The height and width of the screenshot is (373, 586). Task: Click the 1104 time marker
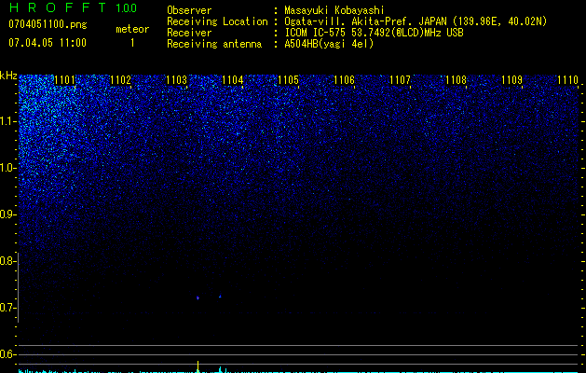(233, 80)
